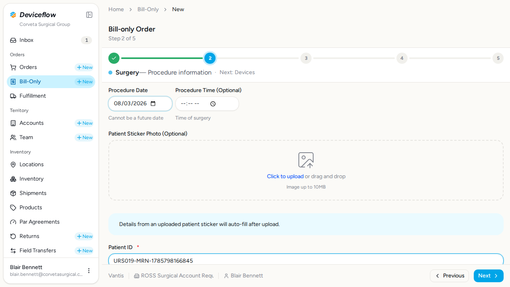
Task: Click the Products tag icon
Action: click(13, 208)
